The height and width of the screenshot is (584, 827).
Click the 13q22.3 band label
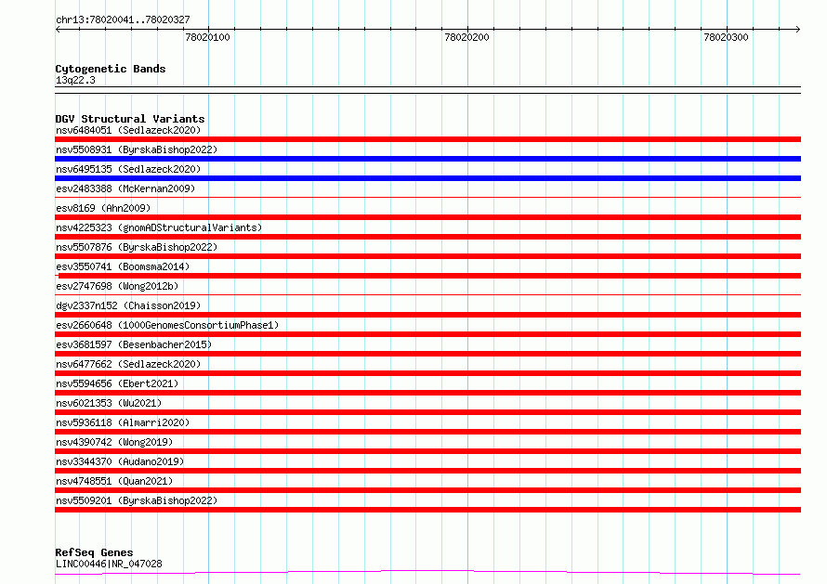tap(75, 80)
